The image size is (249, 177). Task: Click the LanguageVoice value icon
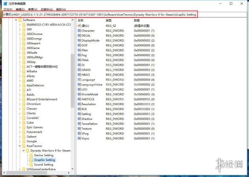(79, 85)
